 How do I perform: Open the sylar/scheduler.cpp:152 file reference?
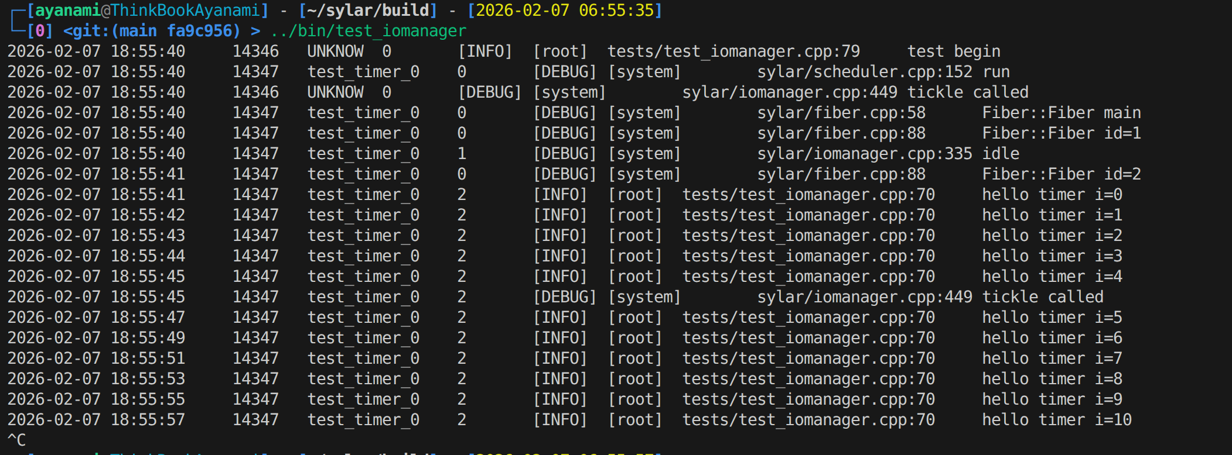tap(865, 72)
